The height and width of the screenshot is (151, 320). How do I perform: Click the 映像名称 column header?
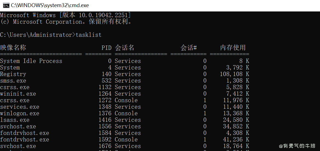13,48
